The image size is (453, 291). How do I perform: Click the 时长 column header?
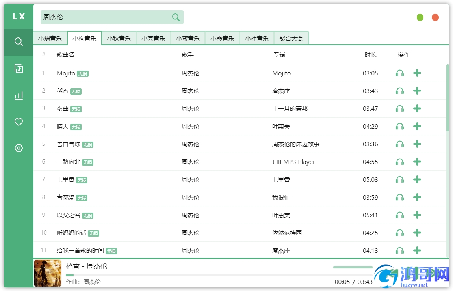[370, 55]
